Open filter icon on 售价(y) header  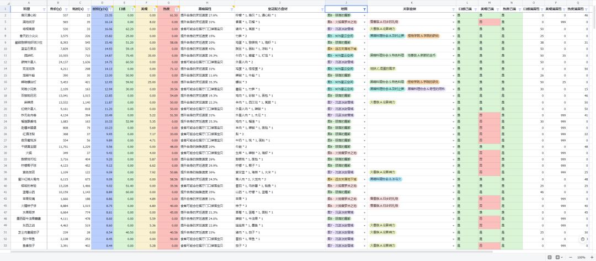pyautogui.click(x=67, y=9)
